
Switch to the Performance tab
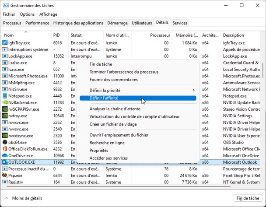tap(37, 23)
